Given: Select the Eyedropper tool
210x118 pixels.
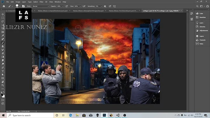Looking at the screenshot, I should click(3, 36).
